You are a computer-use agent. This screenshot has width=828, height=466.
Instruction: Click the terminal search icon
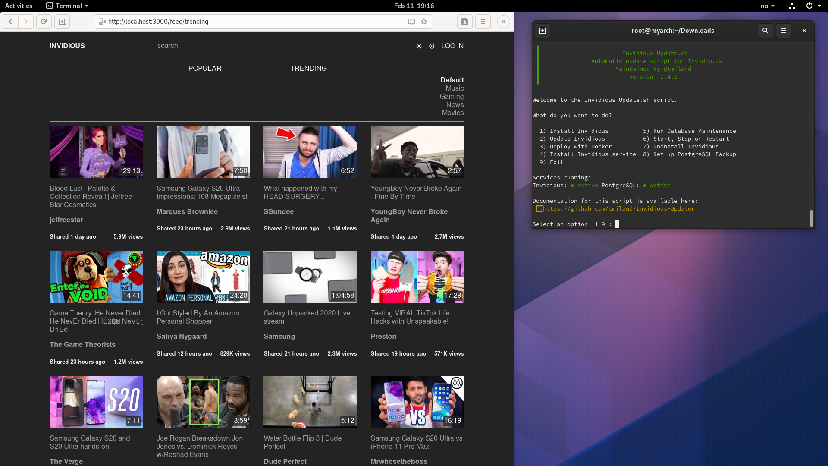(x=765, y=31)
